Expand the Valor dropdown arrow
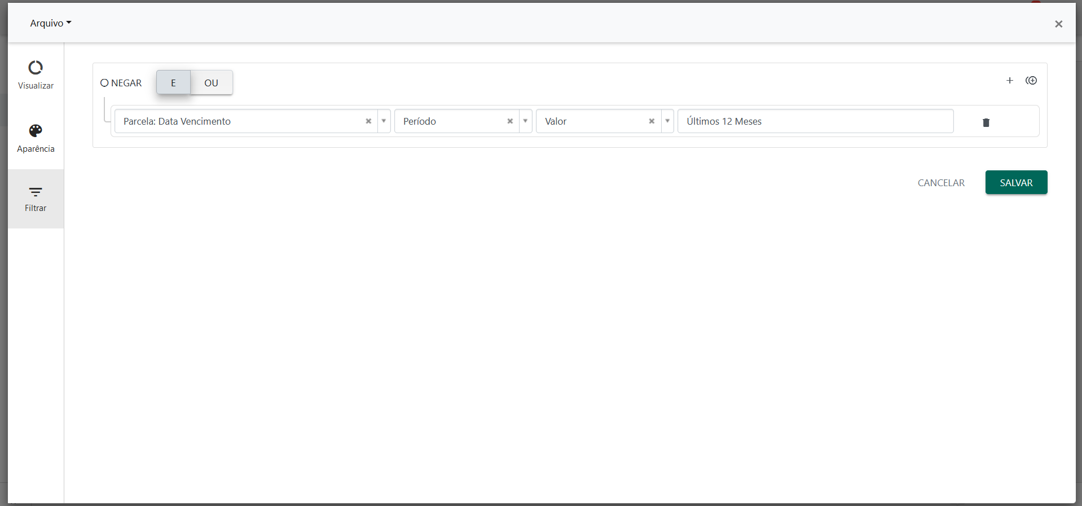 (x=667, y=121)
